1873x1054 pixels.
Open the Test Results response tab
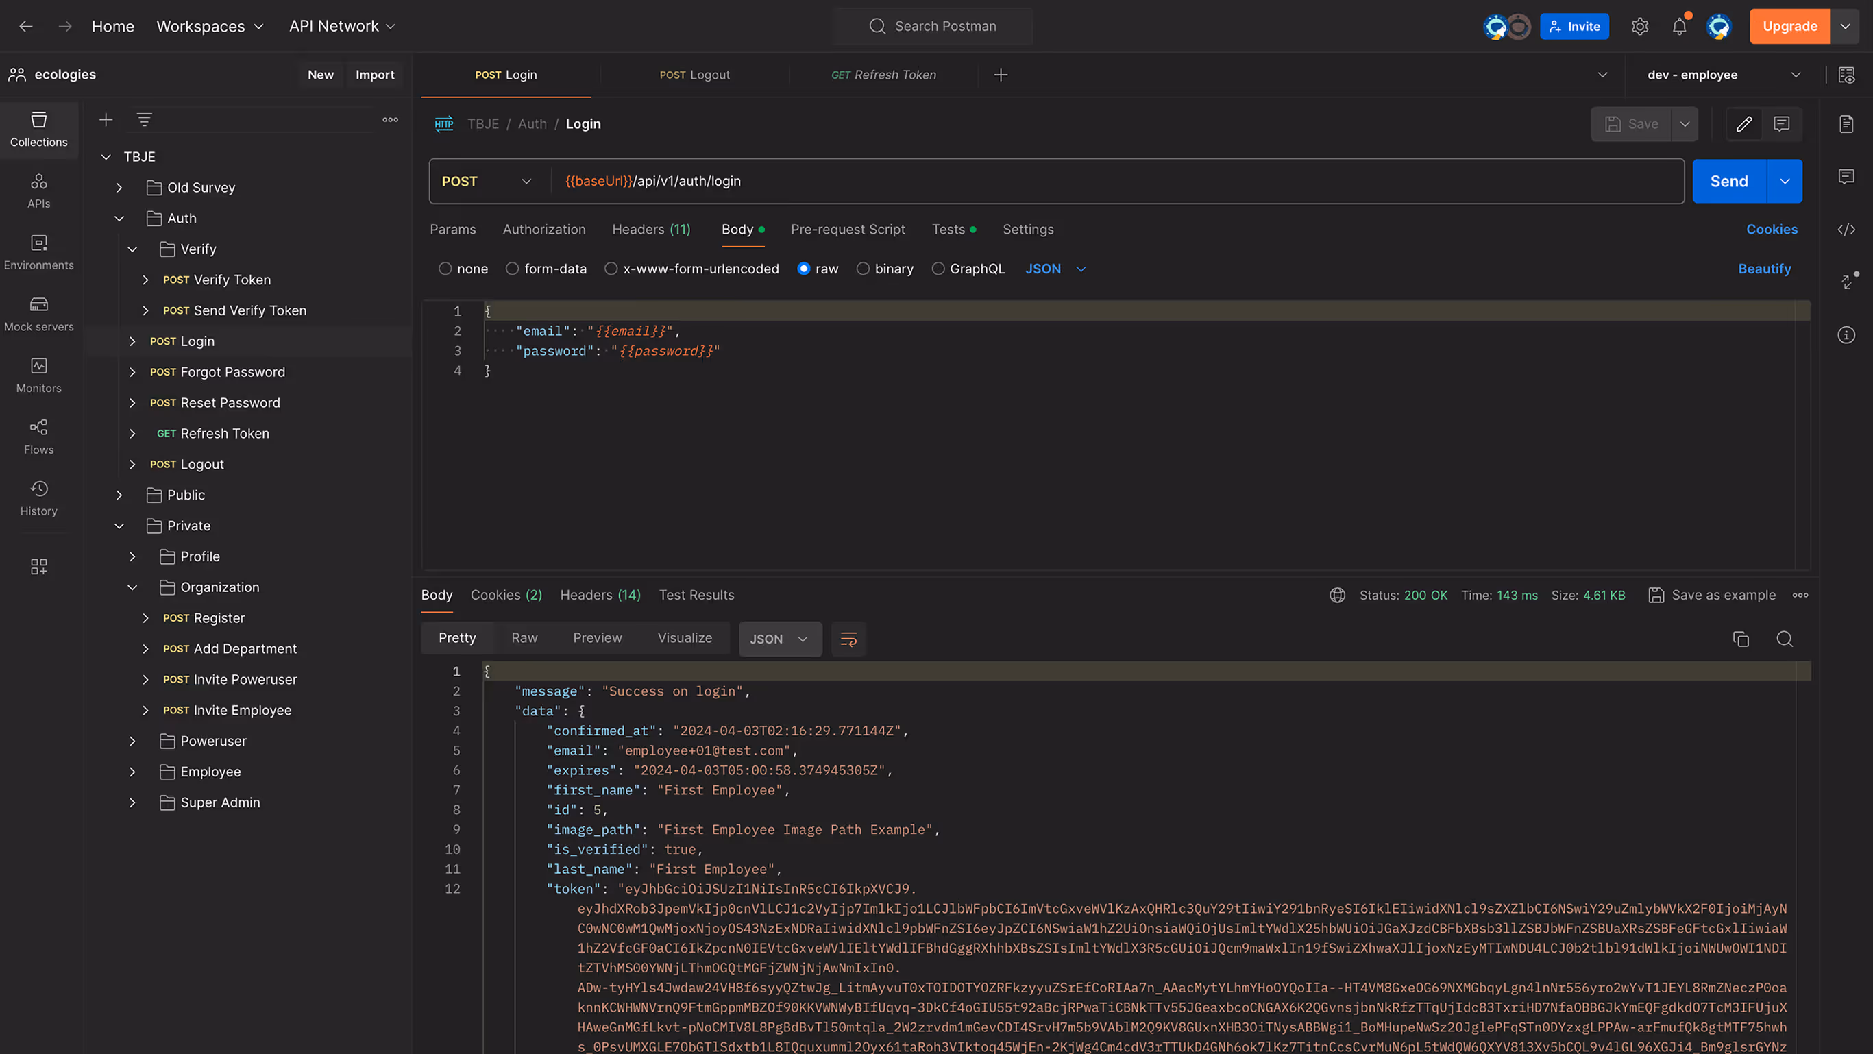(696, 595)
